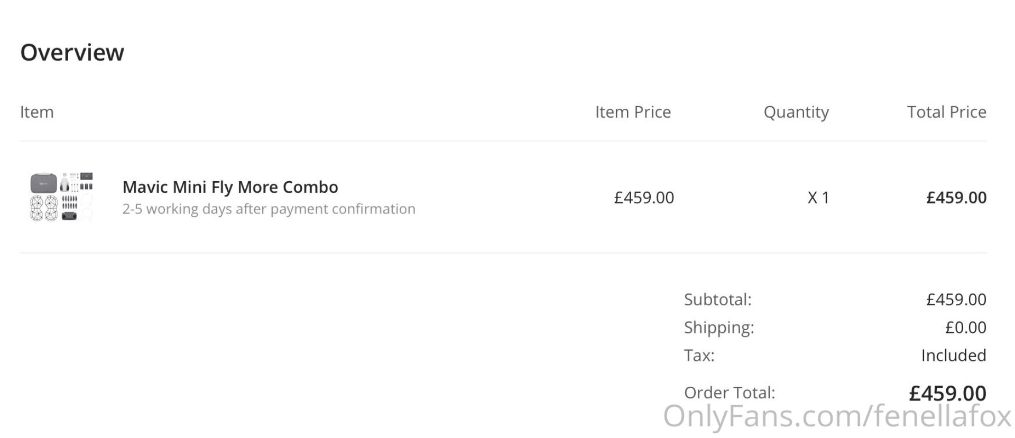Click the OnlyFans.com watermark text
The image size is (1015, 438).
(x=837, y=416)
